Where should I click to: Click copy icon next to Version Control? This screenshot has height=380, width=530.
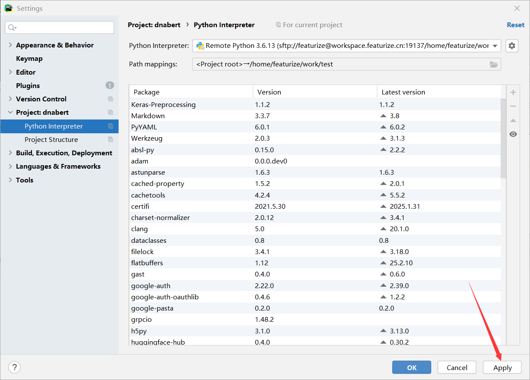[x=110, y=99]
